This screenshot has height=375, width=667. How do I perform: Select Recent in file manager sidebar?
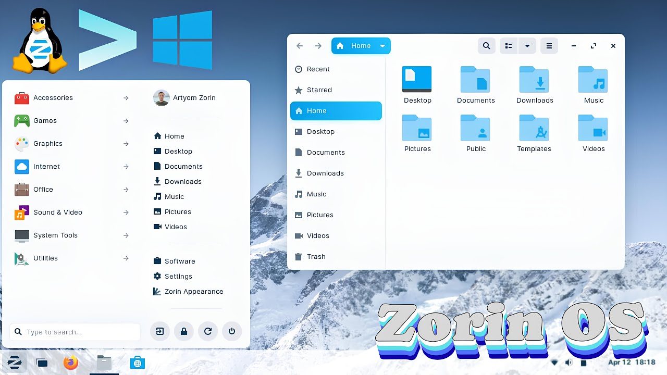pyautogui.click(x=336, y=69)
